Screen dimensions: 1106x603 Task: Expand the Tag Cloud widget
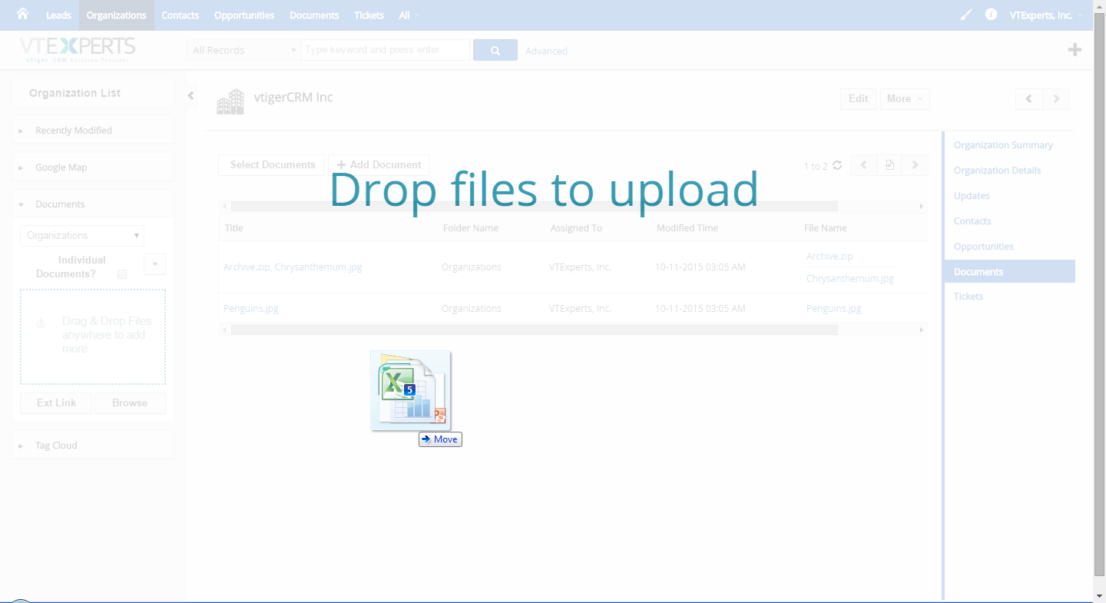point(93,446)
